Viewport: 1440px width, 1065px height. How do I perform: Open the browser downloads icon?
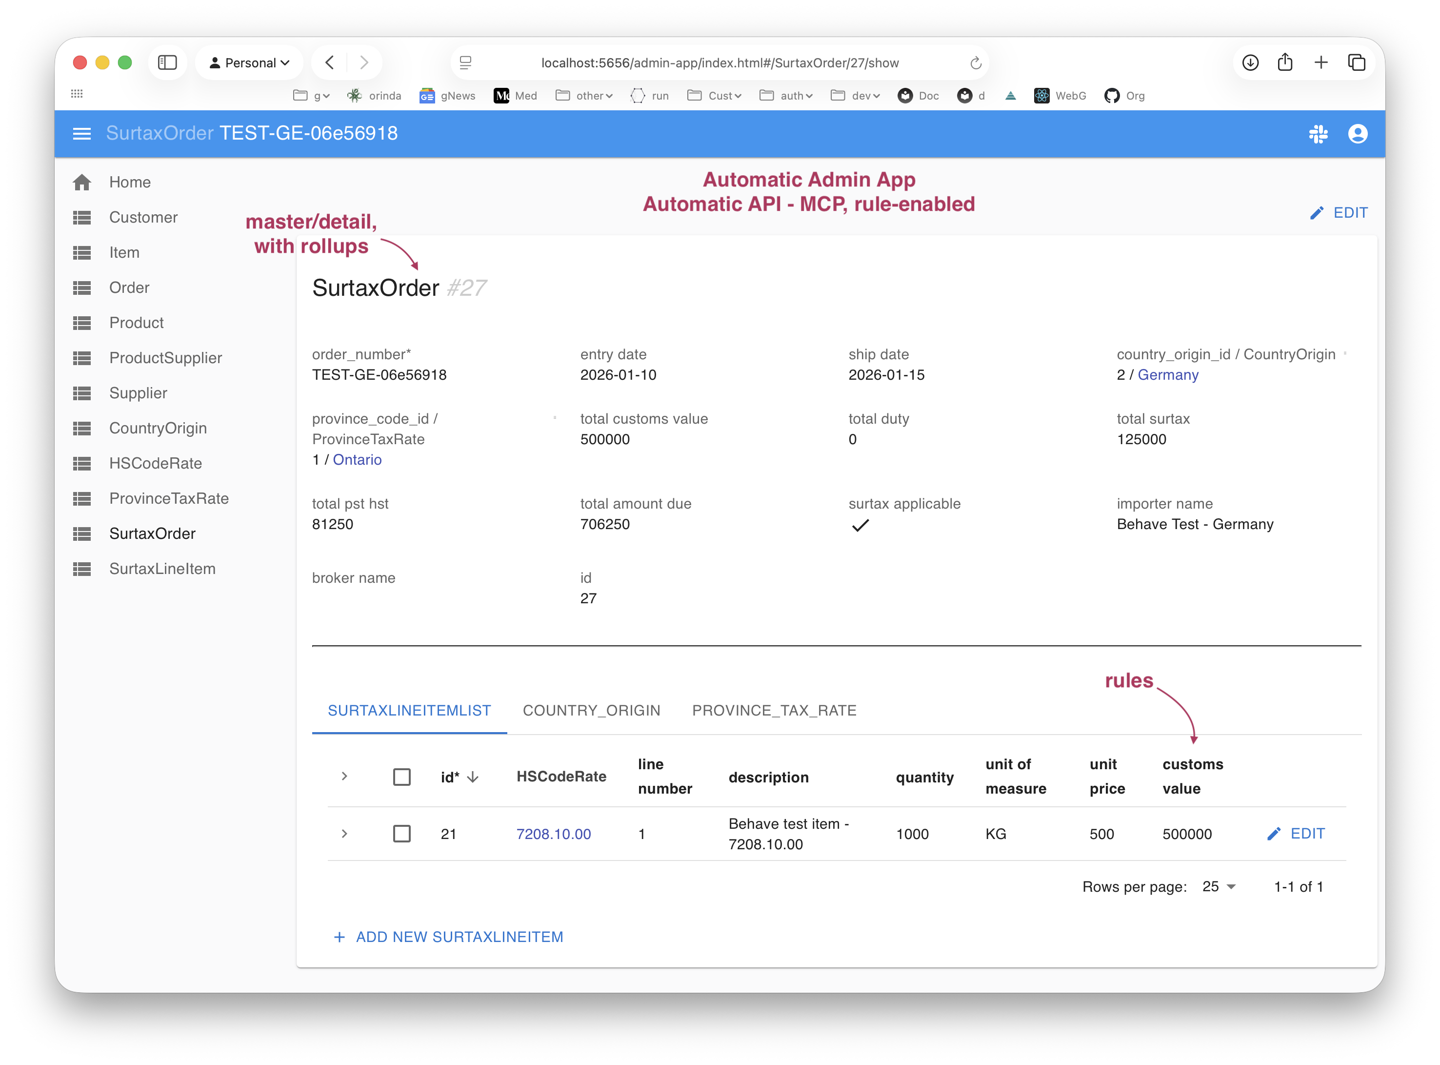point(1250,62)
